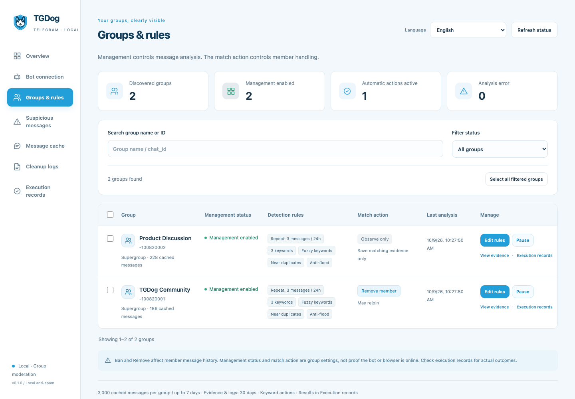Click the Execution records check-circle icon
Screen dimensions: 575x399
(x=17, y=191)
